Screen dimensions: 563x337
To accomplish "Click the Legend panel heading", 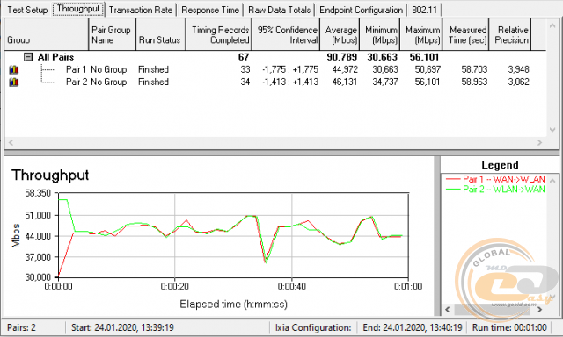I will [x=500, y=165].
